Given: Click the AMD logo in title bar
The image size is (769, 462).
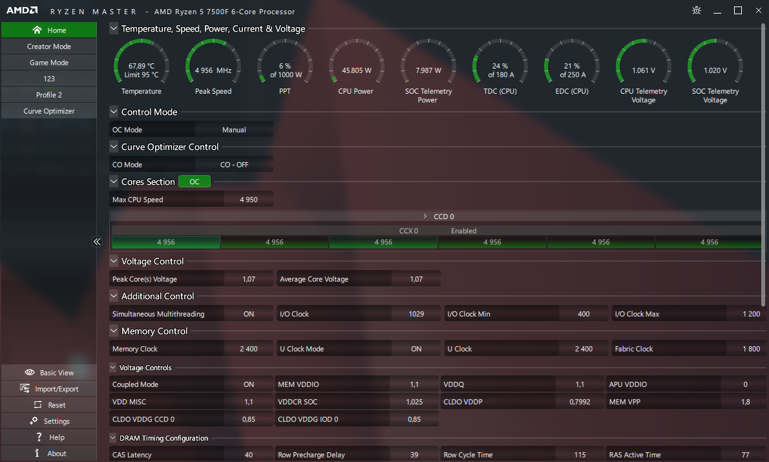Looking at the screenshot, I should pyautogui.click(x=21, y=10).
